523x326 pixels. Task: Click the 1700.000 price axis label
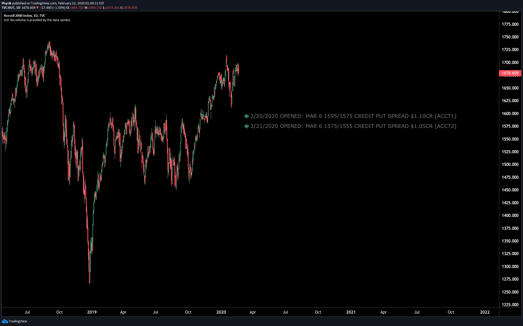(510, 62)
